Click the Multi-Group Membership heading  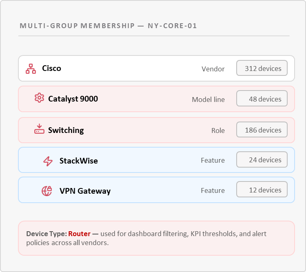pyautogui.click(x=108, y=26)
